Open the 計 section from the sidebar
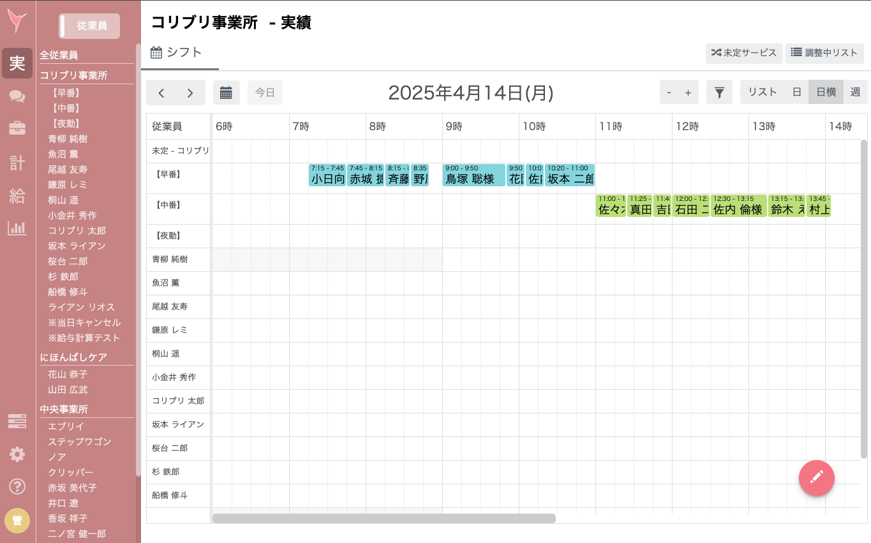This screenshot has width=871, height=543. click(17, 163)
